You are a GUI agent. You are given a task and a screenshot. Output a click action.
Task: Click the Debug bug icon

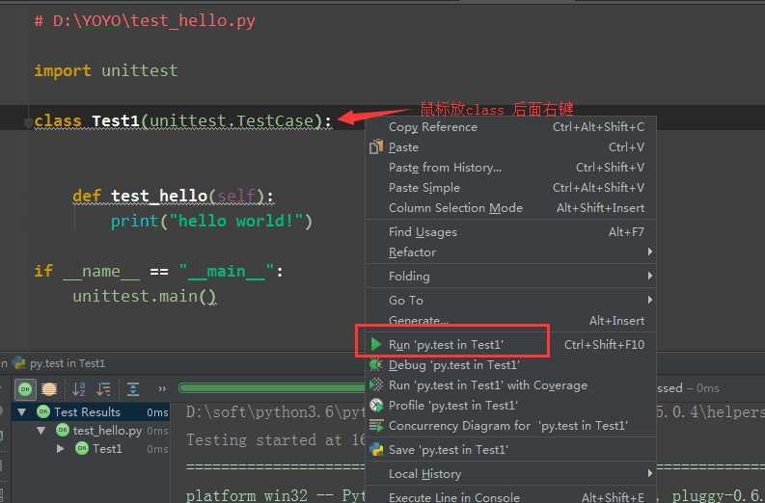pyautogui.click(x=375, y=364)
